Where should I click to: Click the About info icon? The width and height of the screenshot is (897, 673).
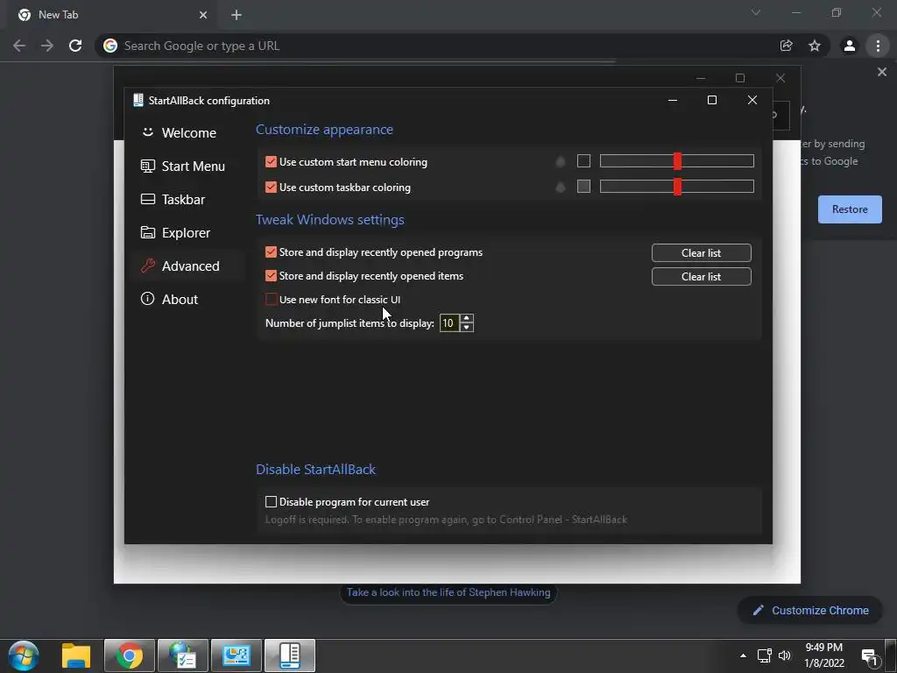coord(147,299)
